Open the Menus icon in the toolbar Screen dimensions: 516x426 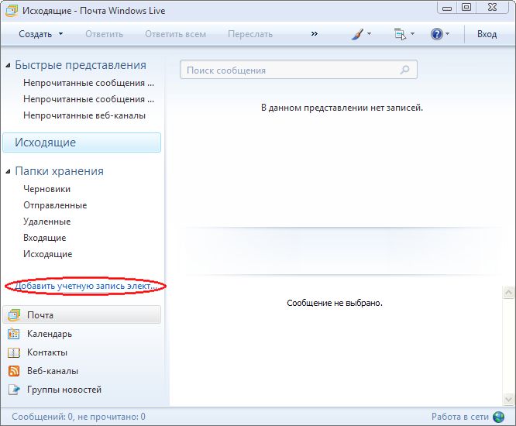coord(400,34)
